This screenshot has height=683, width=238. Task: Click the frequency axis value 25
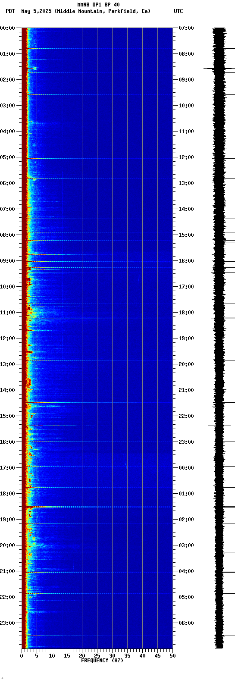97,656
